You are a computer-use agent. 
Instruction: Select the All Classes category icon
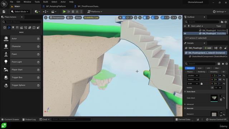38,28
